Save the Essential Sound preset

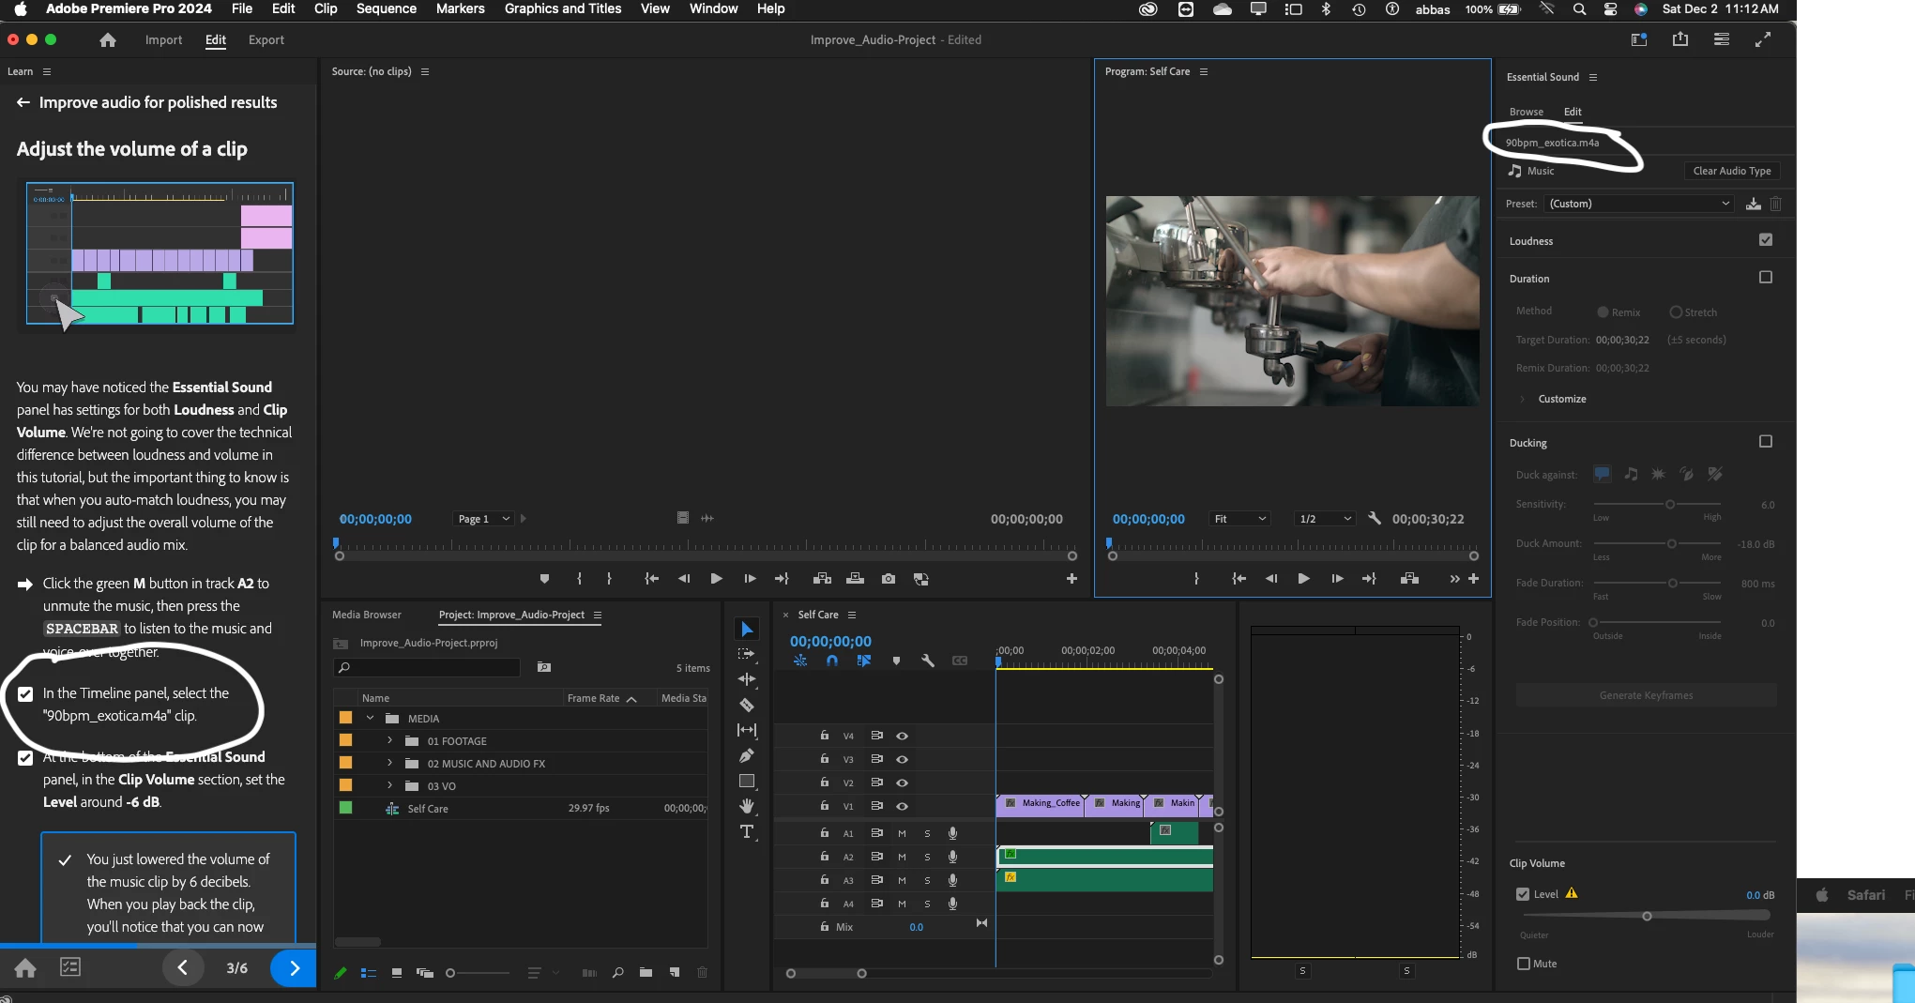click(1753, 204)
